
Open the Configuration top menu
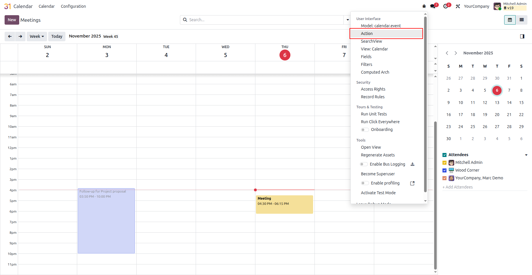click(x=73, y=6)
